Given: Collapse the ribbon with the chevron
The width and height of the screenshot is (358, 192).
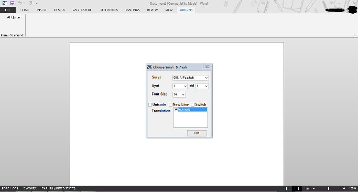Looking at the screenshot, I should tap(354, 35).
